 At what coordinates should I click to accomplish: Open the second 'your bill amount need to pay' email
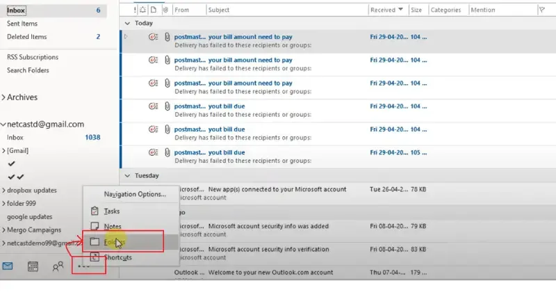[x=337, y=64]
